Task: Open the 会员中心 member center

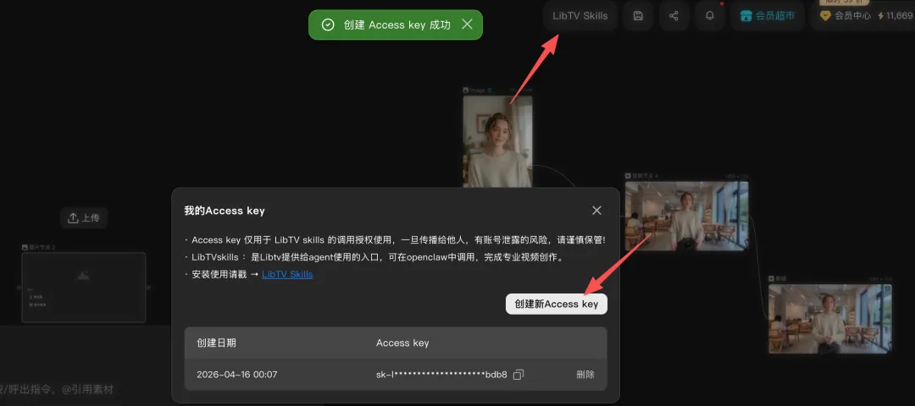Action: point(845,16)
